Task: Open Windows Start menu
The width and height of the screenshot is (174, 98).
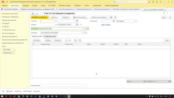Action: pyautogui.click(x=2, y=96)
